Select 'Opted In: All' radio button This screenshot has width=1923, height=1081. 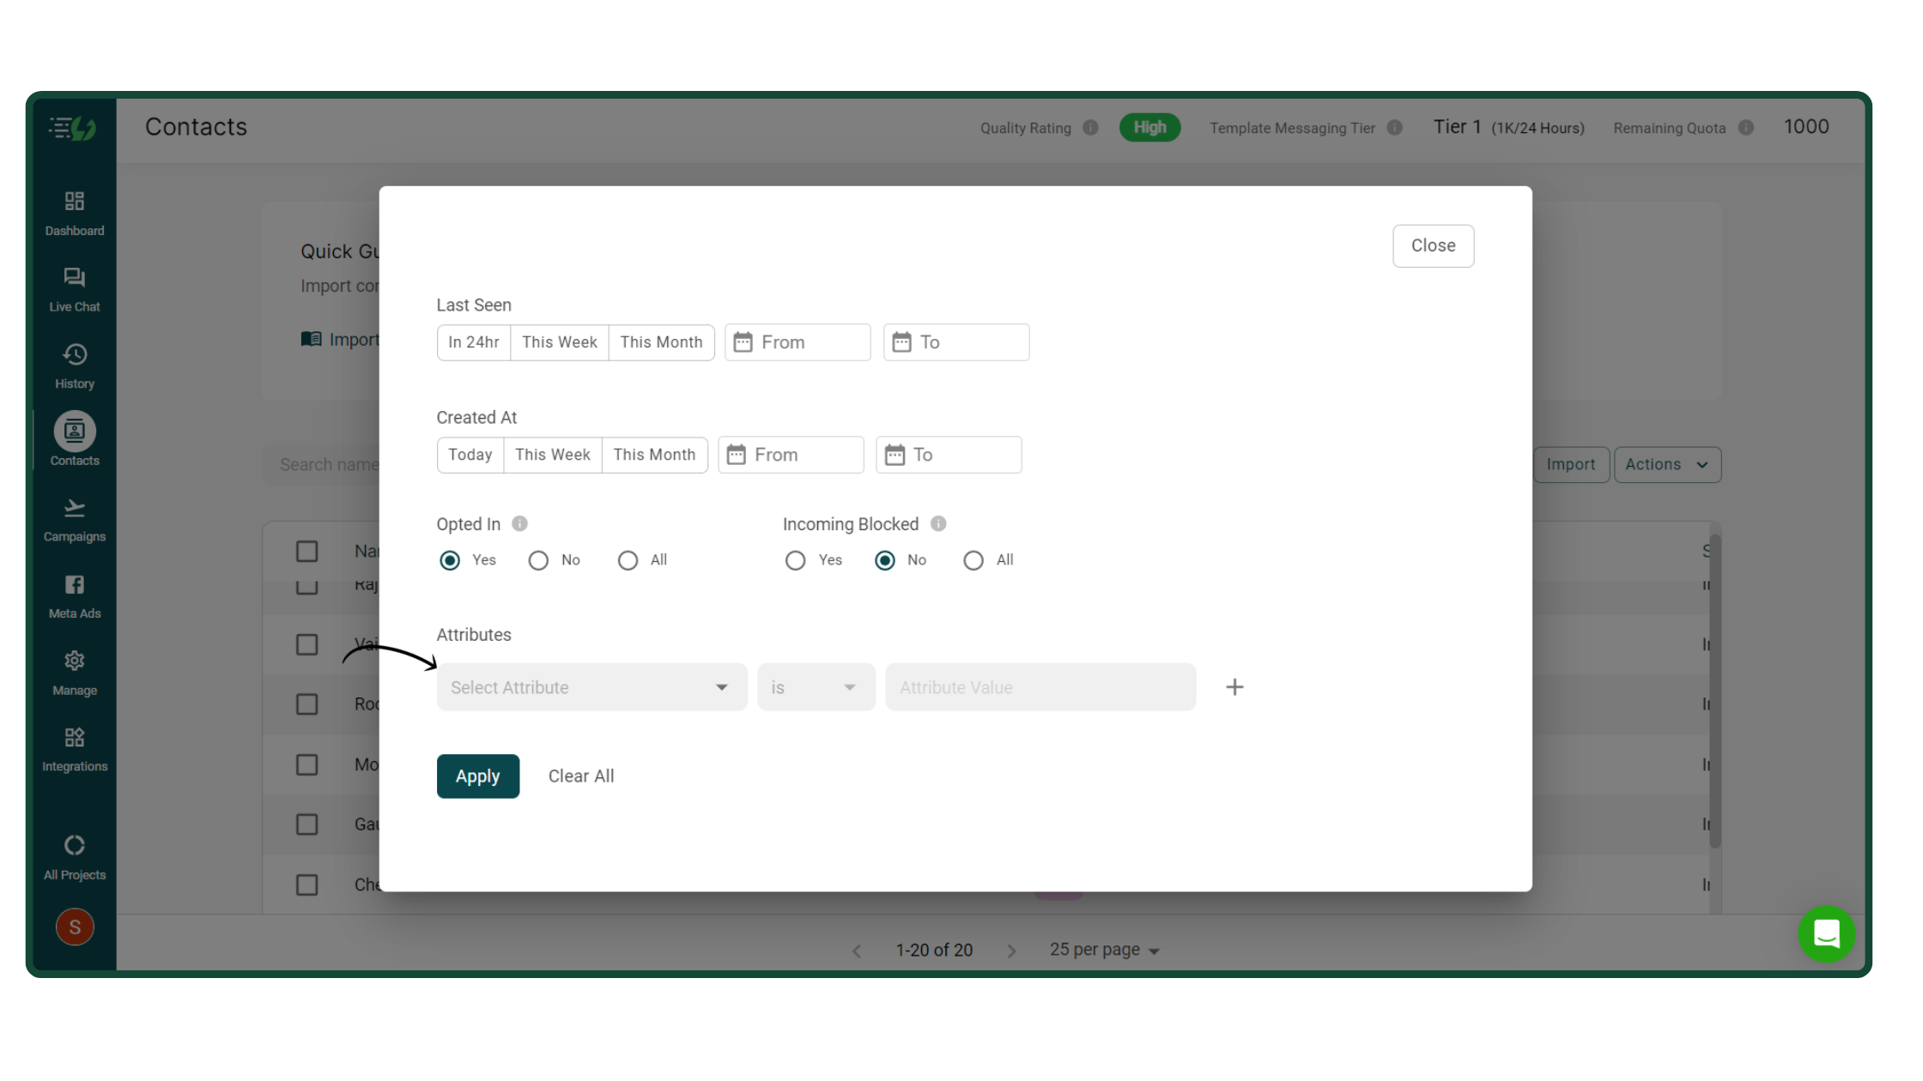[628, 559]
